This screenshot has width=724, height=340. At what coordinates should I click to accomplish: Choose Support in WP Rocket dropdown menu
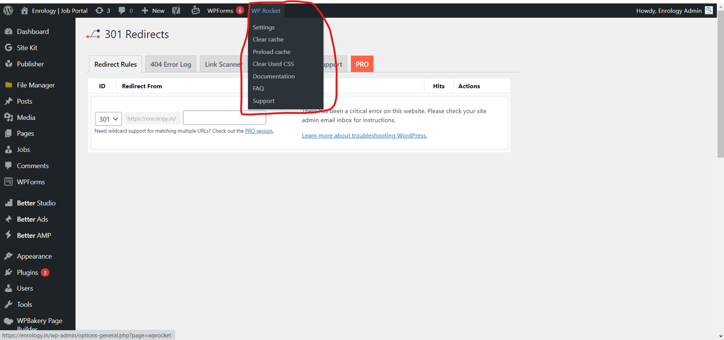pyautogui.click(x=264, y=101)
